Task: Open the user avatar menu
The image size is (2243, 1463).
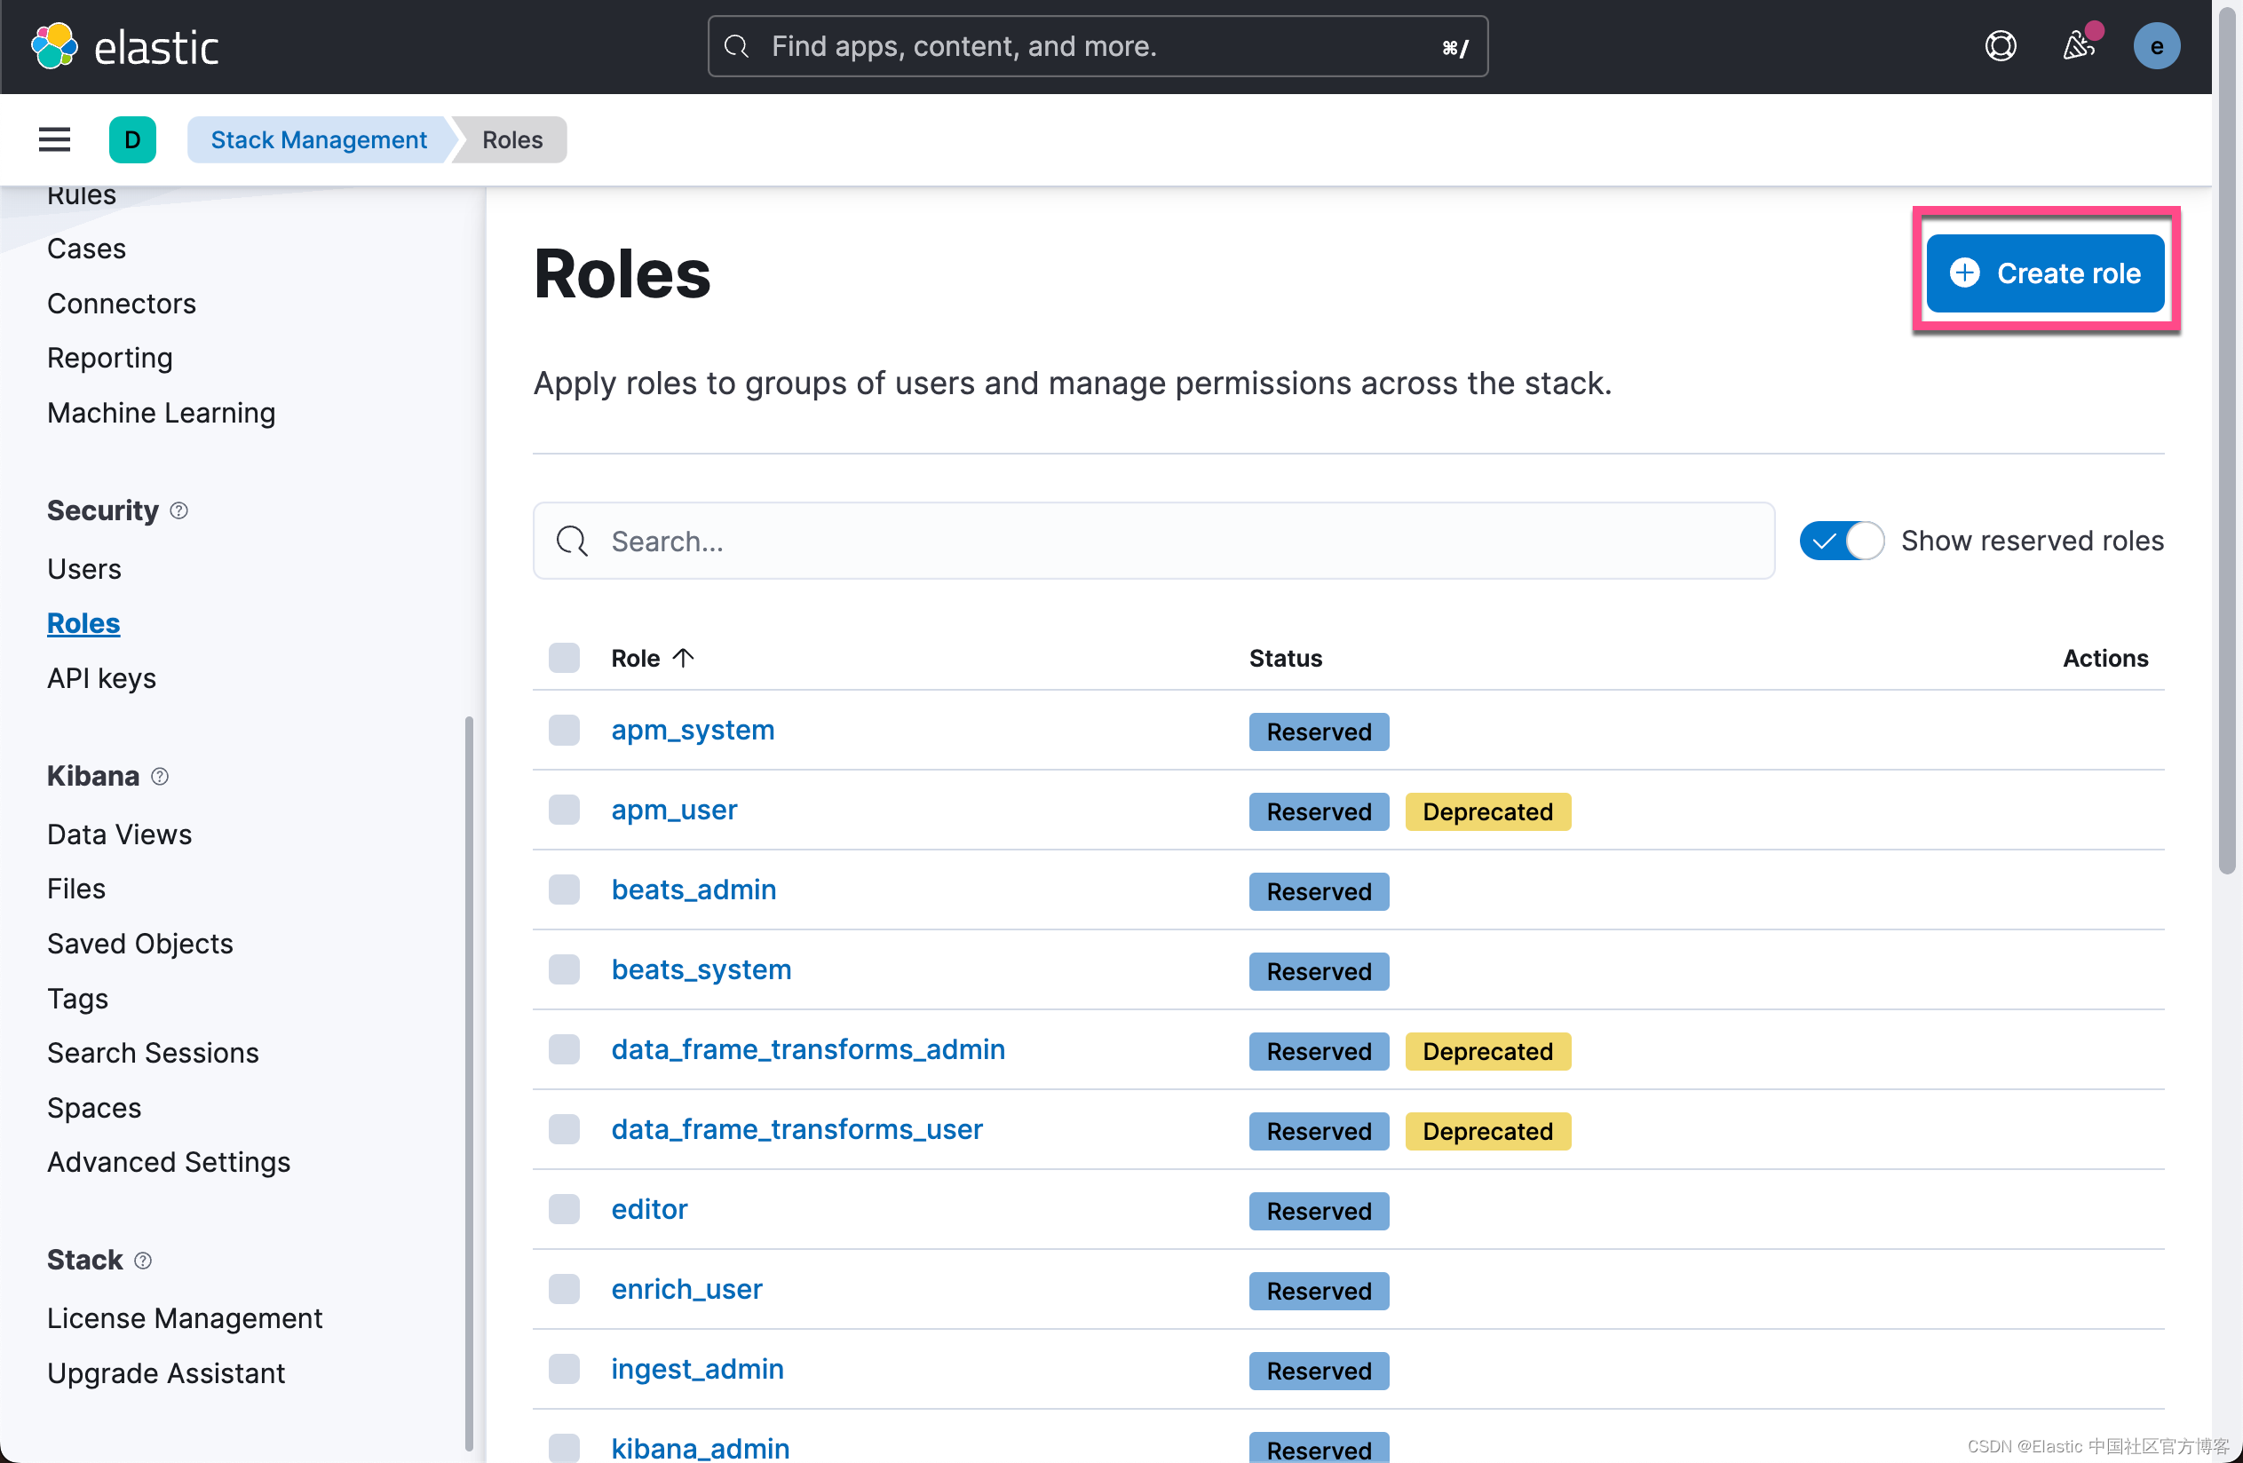Action: (x=2155, y=46)
